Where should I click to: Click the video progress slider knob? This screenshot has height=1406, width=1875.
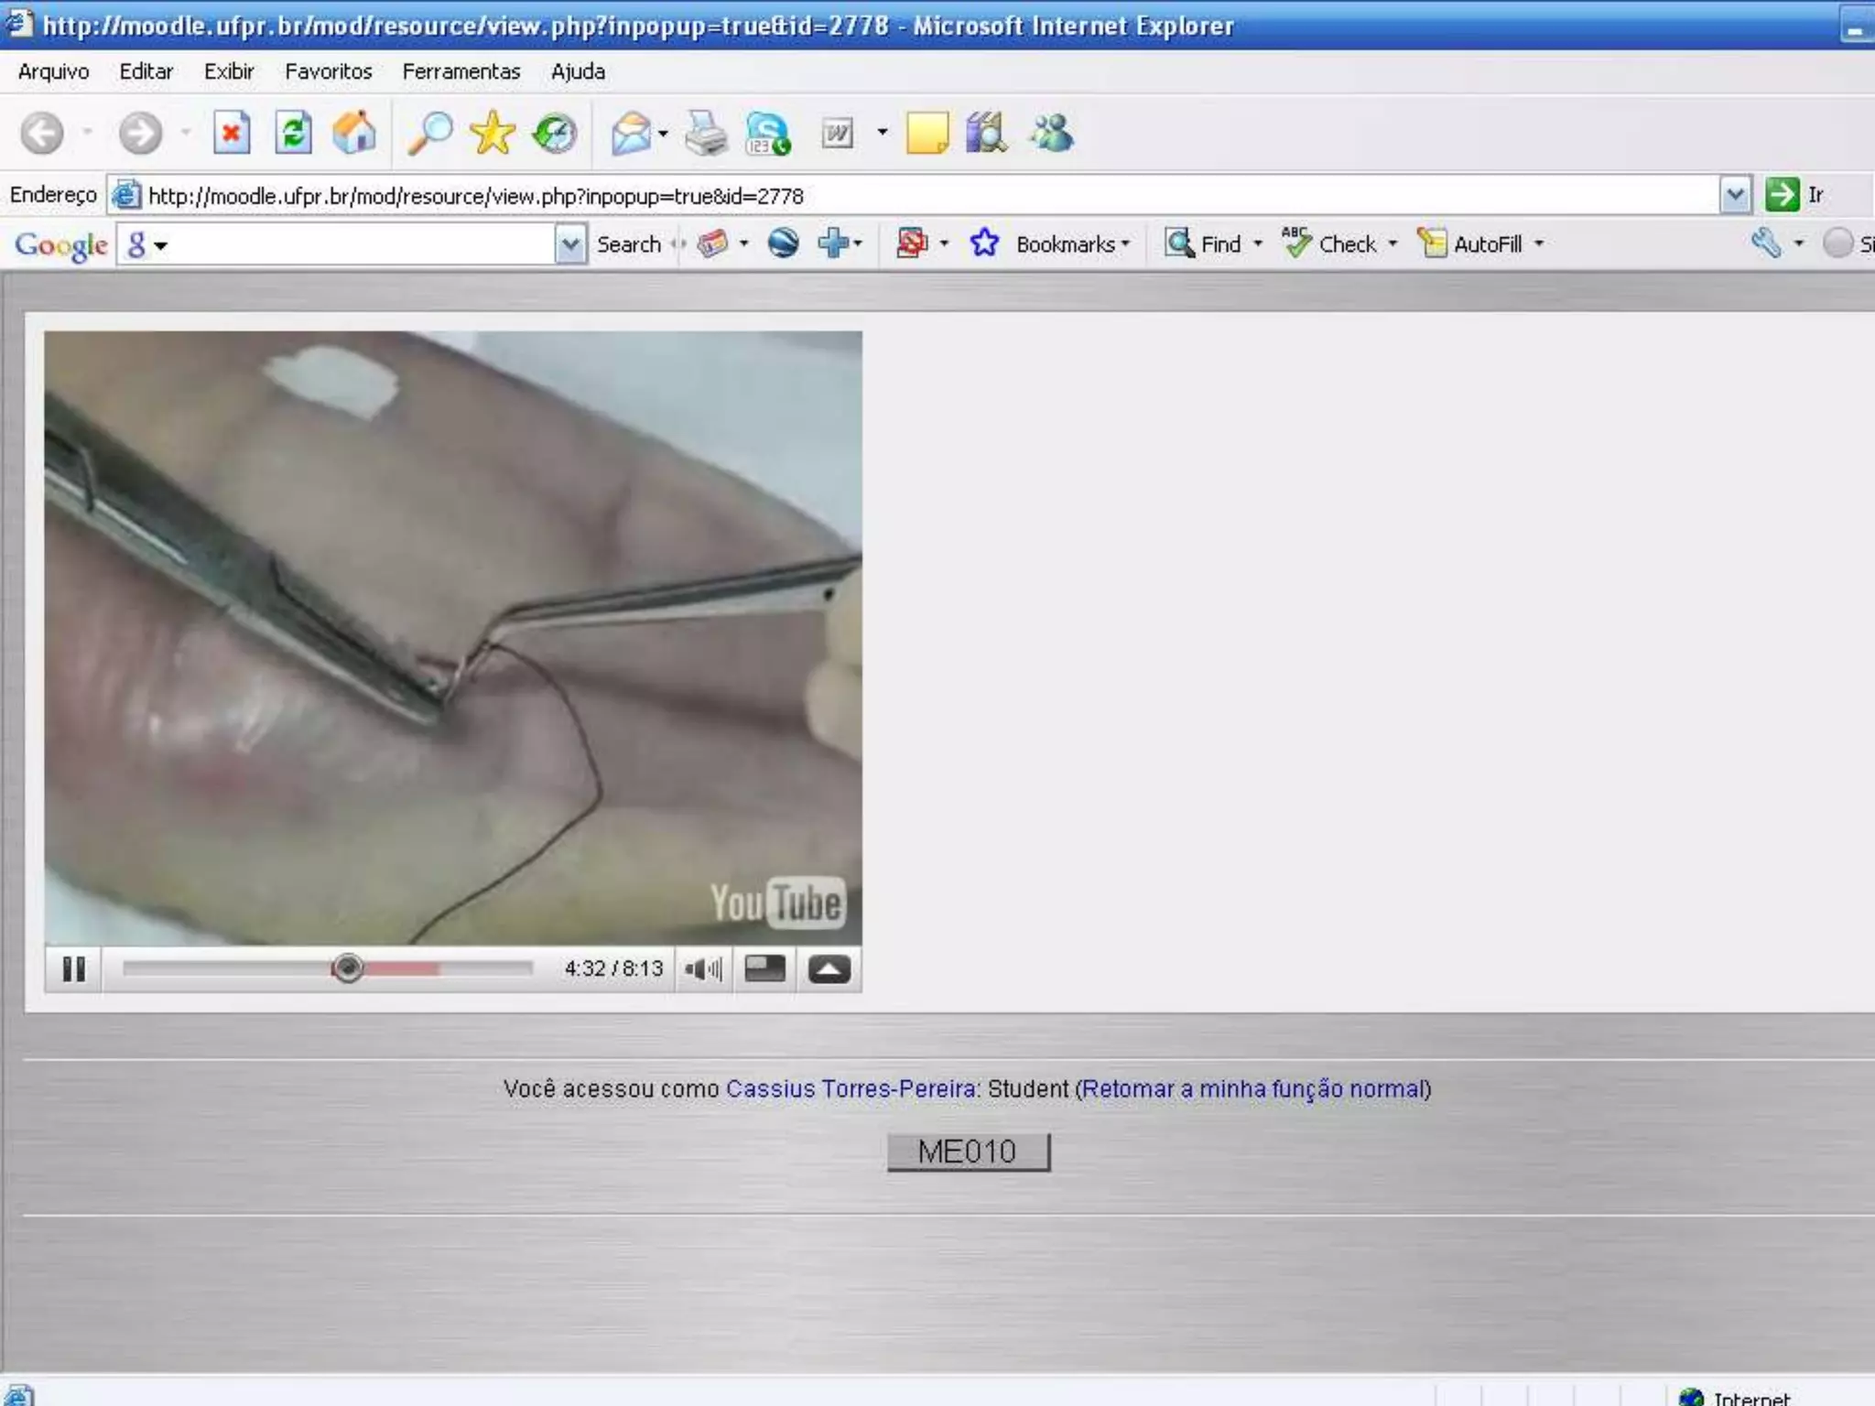click(347, 968)
